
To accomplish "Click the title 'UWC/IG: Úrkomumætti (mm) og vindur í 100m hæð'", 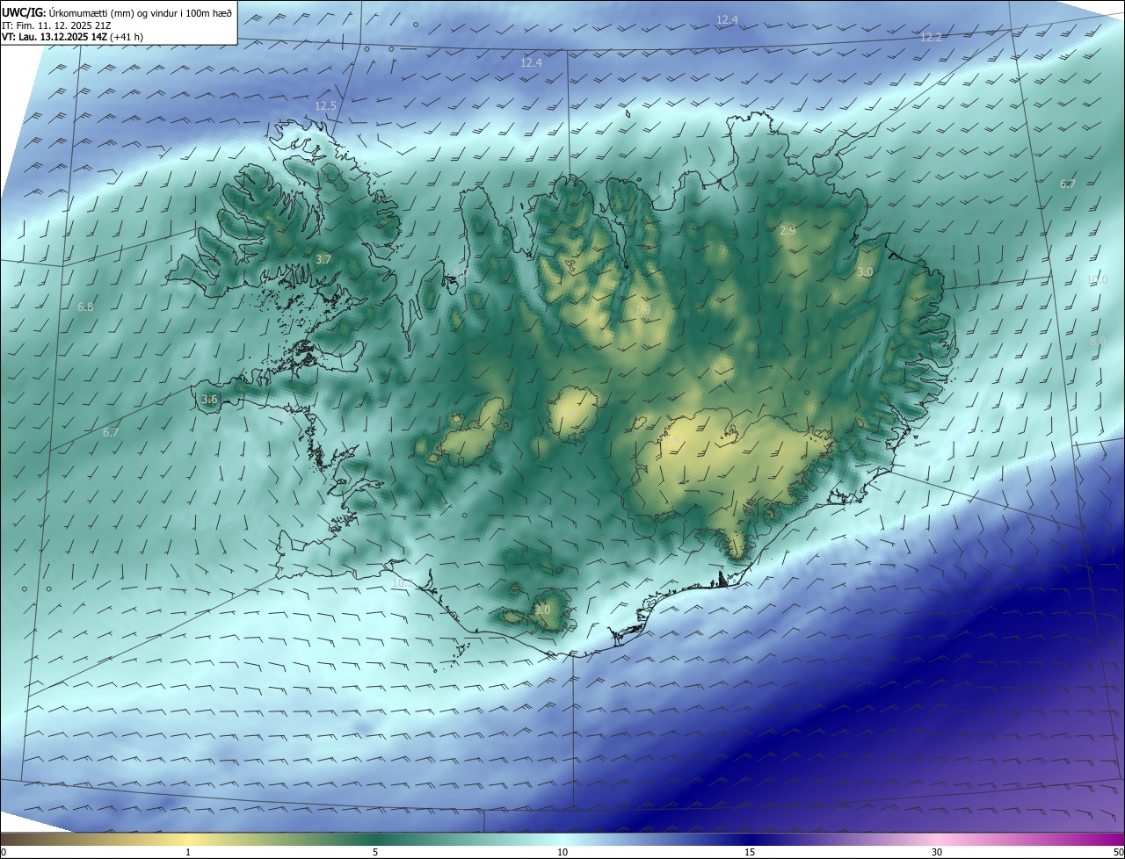I will coord(117,12).
